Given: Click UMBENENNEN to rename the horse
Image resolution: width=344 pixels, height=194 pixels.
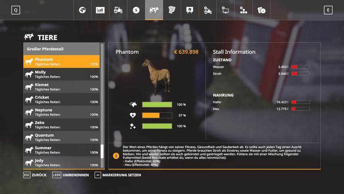Looking at the screenshot, I should click(70, 175).
